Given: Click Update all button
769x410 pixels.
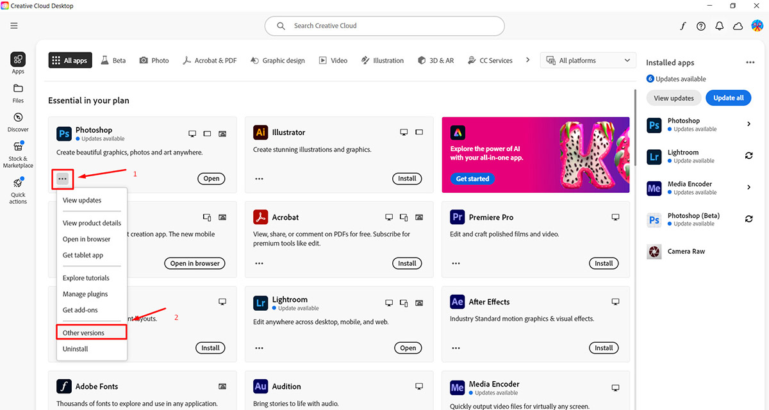Looking at the screenshot, I should 729,98.
